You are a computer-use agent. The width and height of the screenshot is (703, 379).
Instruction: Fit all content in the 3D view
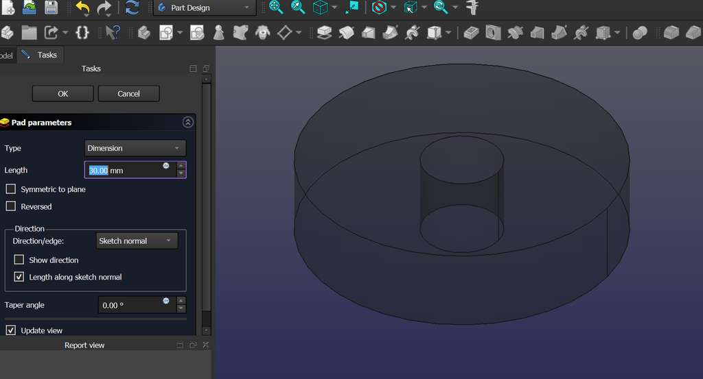[276, 7]
